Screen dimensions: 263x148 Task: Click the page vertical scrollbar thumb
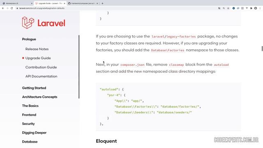(262, 49)
